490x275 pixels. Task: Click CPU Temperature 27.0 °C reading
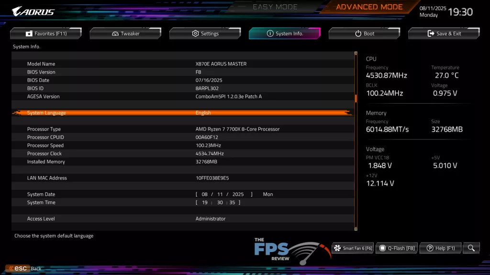446,75
